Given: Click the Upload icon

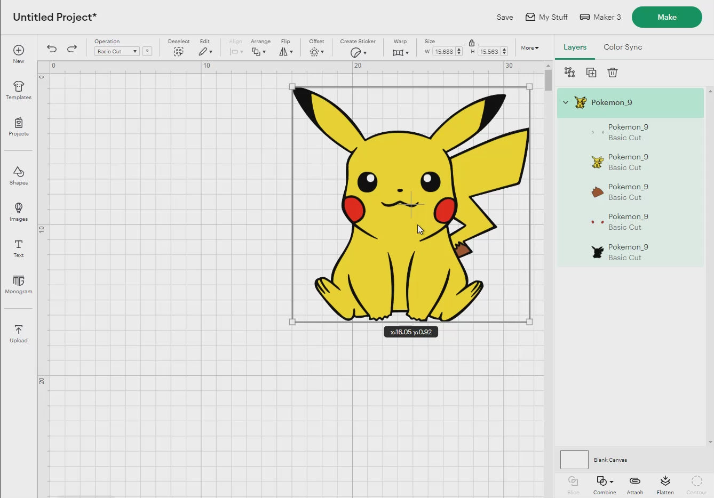Looking at the screenshot, I should 19,330.
